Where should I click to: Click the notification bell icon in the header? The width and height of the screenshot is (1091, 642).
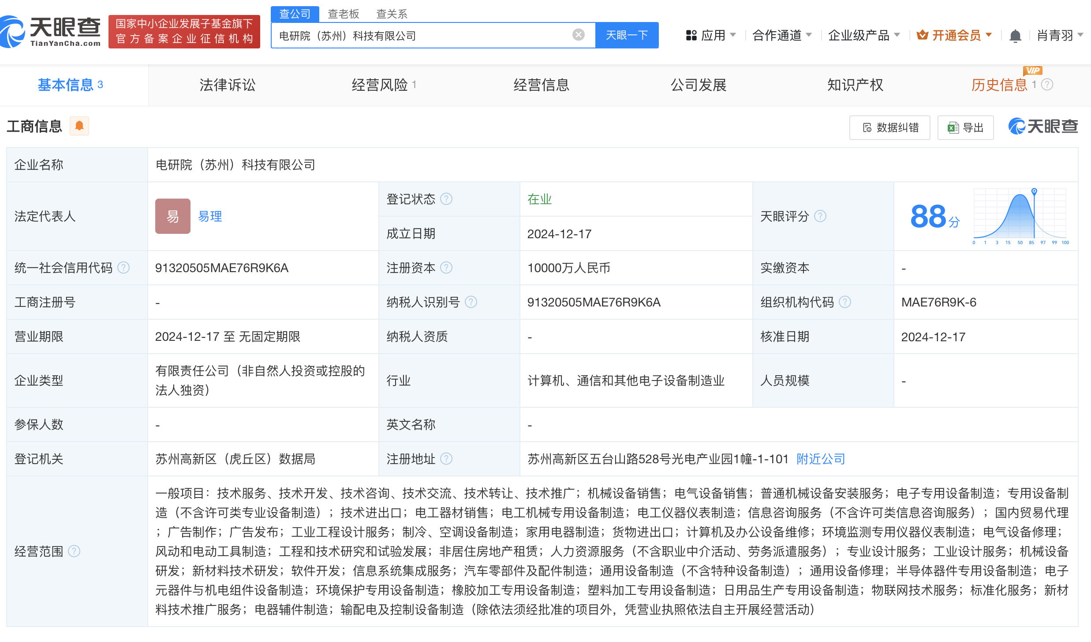[x=1015, y=35]
